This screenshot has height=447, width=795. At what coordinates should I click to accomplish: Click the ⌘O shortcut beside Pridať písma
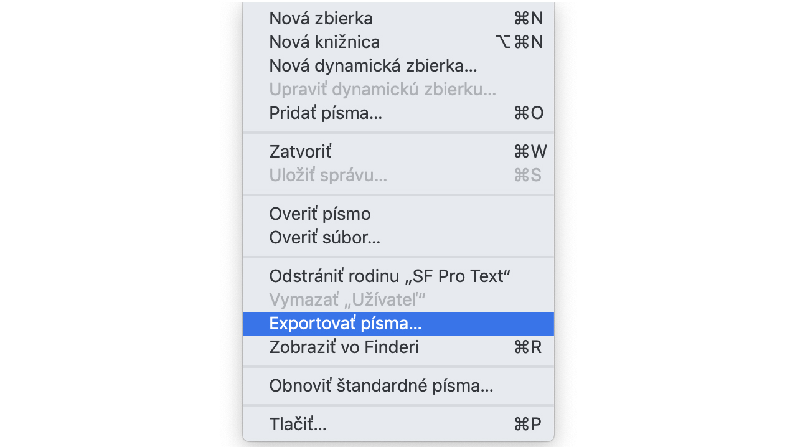point(529,113)
